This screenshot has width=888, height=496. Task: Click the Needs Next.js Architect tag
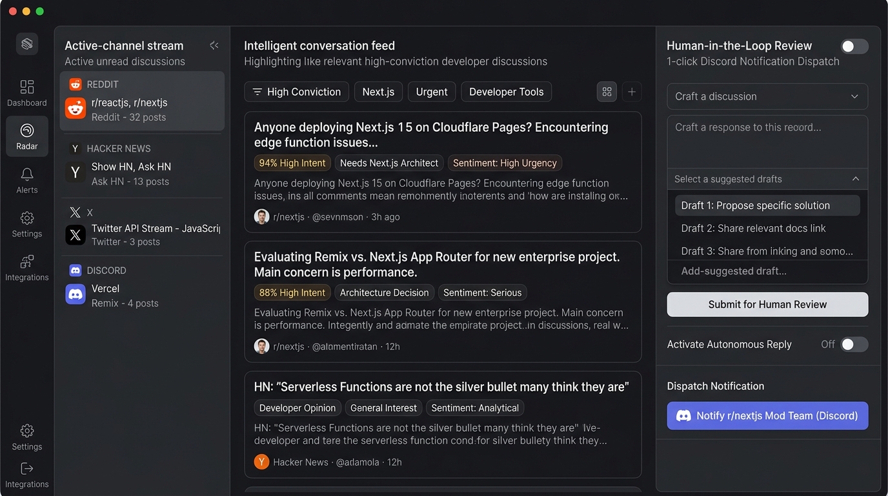click(x=389, y=163)
